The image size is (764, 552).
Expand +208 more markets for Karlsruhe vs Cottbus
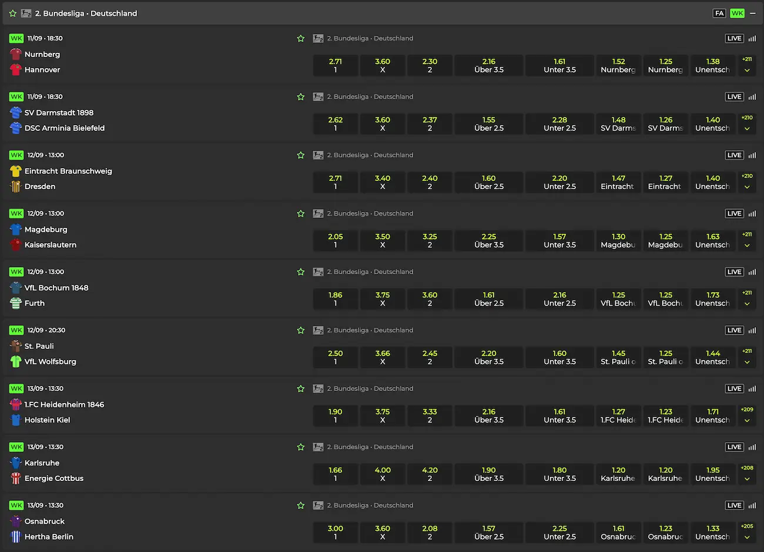point(747,474)
